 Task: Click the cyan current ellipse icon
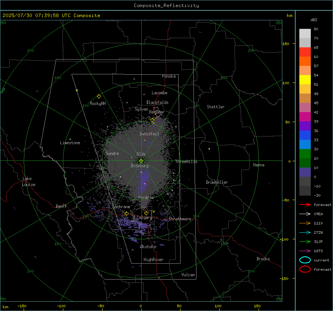(x=305, y=260)
